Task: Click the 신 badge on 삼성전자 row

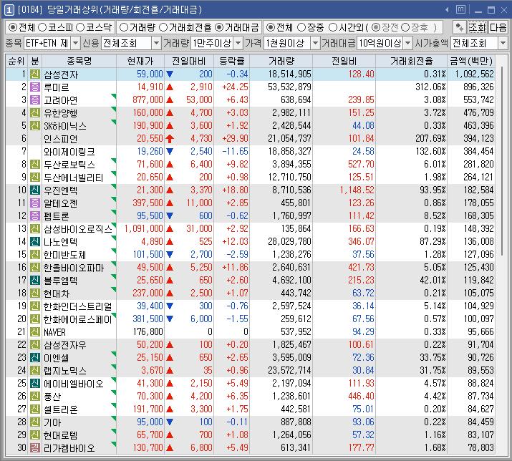Action: 34,74
